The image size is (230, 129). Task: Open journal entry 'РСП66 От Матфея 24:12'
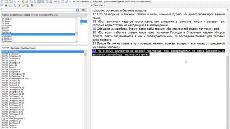pyautogui.click(x=13, y=87)
